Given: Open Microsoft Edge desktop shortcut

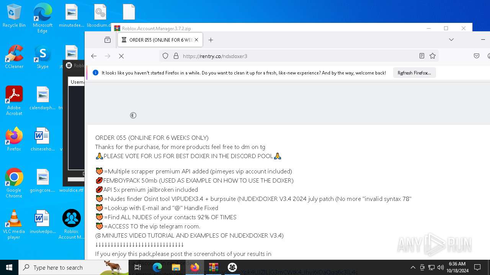Looking at the screenshot, I should (42, 18).
